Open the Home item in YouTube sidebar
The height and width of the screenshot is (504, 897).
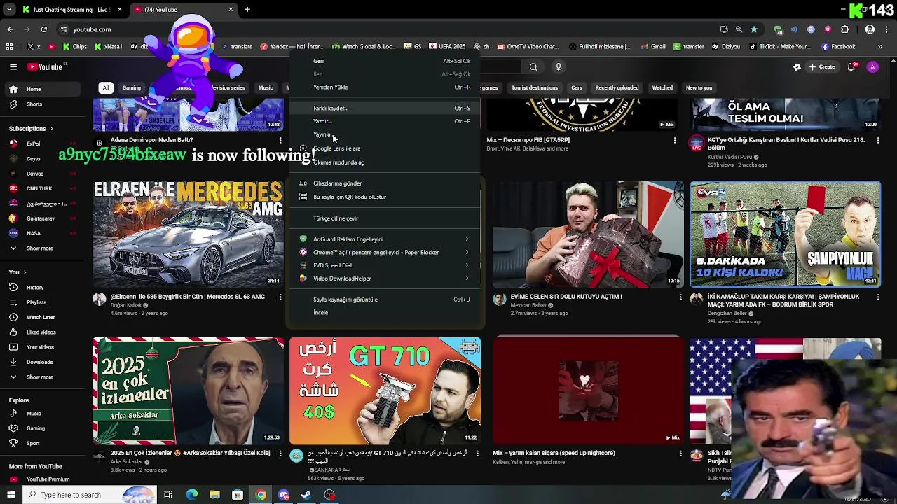click(45, 89)
